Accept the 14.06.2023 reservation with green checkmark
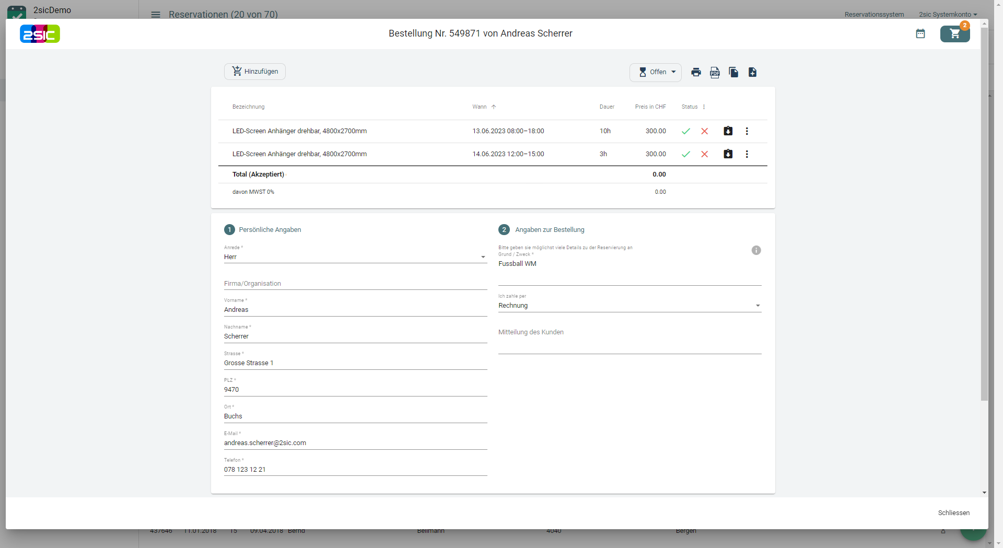The image size is (1003, 548). pos(686,154)
